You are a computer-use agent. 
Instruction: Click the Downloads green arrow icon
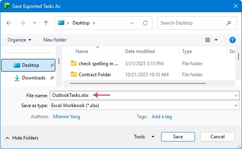click(17, 78)
